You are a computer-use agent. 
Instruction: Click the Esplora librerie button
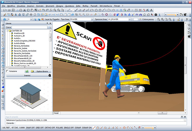[41, 71]
